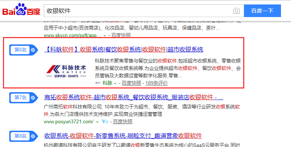Select the 第8名 rank badge
This screenshot has width=291, height=147.
[24, 136]
